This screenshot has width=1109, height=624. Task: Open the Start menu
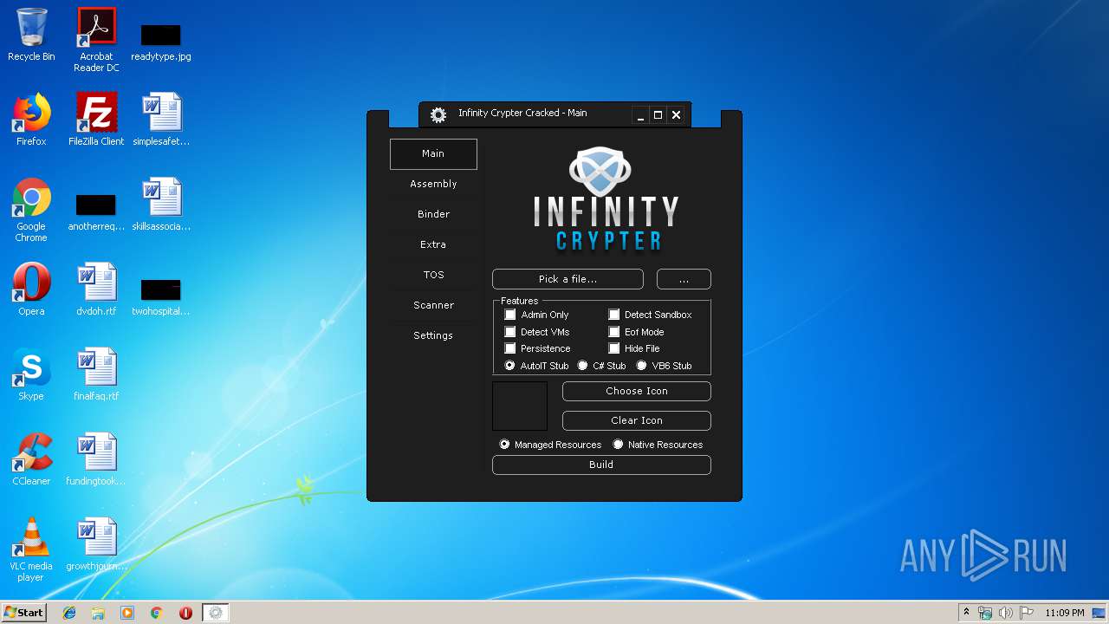point(24,613)
